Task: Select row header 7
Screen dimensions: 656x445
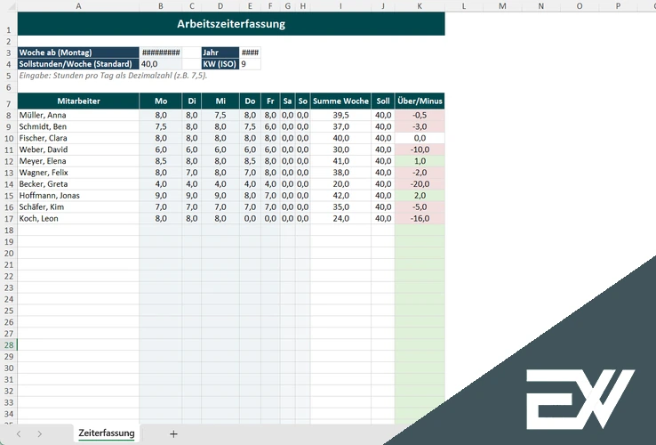Action: point(8,101)
